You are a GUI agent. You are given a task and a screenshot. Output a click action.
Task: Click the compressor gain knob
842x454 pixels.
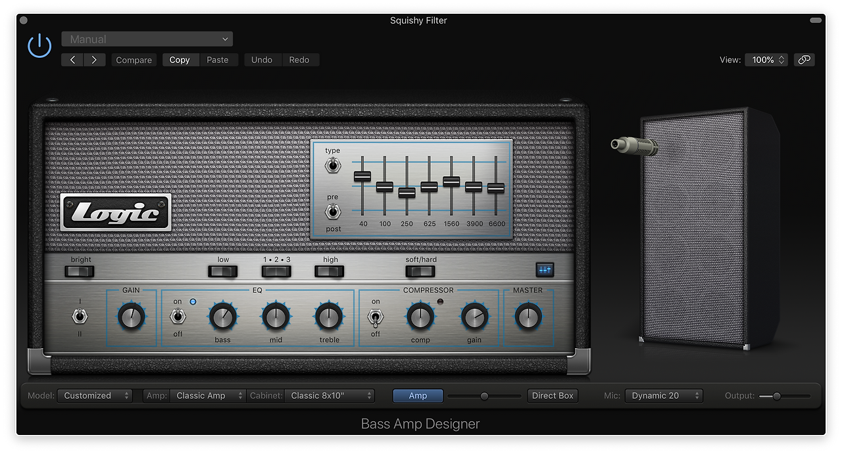pyautogui.click(x=474, y=317)
